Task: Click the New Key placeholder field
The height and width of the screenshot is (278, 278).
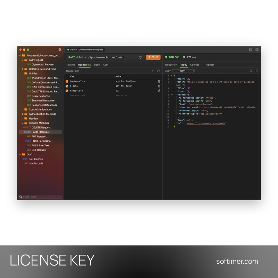Action: pyautogui.click(x=78, y=95)
